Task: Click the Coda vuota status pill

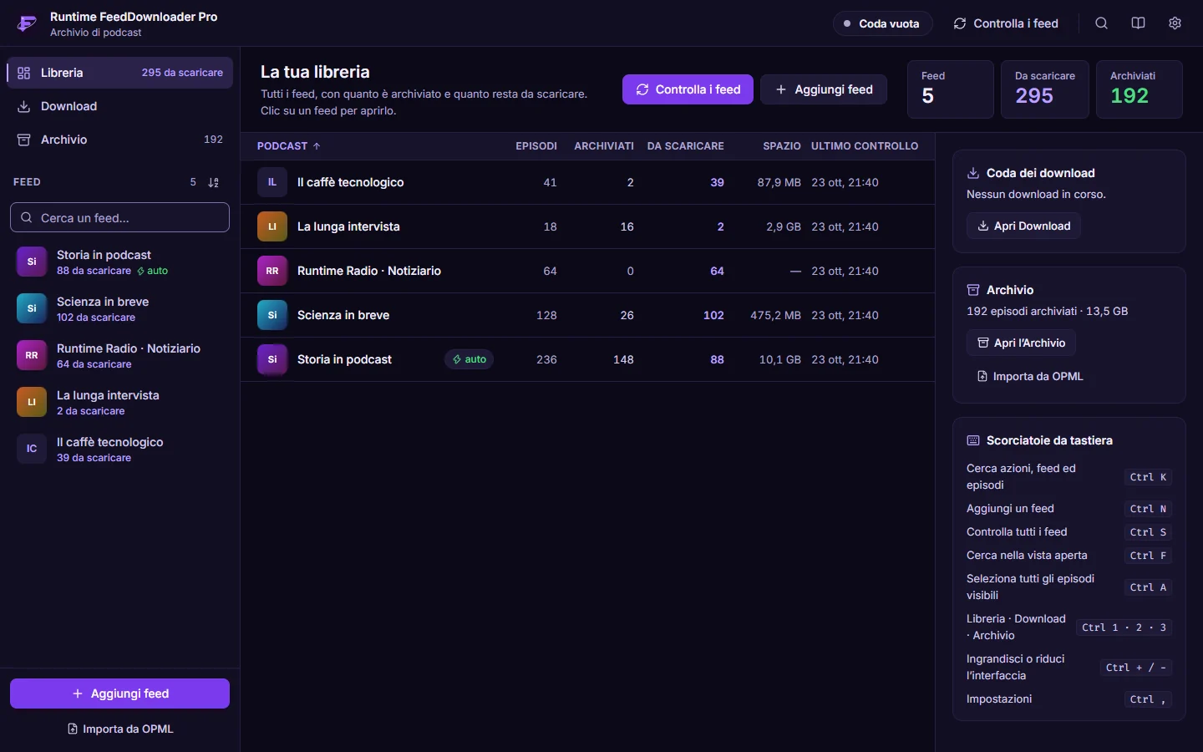Action: click(x=882, y=23)
